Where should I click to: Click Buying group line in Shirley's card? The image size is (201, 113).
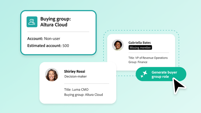(83, 95)
